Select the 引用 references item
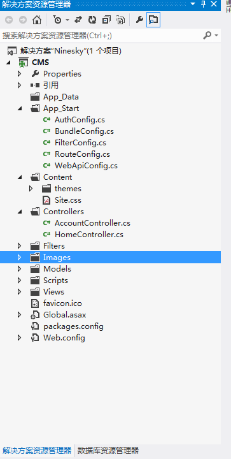Viewport: 231px width, 459px height. (51, 85)
